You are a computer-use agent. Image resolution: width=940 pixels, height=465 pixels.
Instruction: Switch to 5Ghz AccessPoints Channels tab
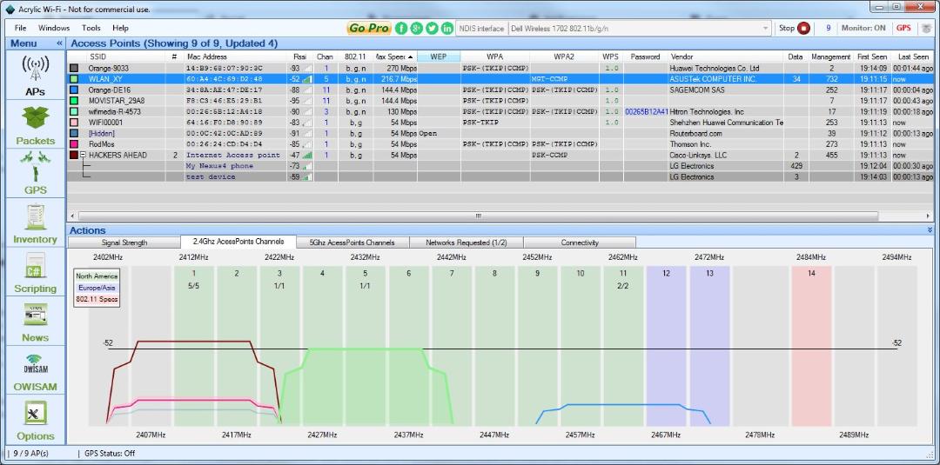(352, 242)
